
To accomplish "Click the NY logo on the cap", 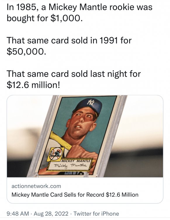I will click(x=91, y=102).
